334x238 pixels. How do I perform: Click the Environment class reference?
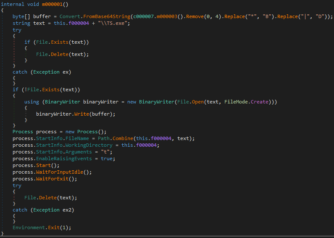pyautogui.click(x=29, y=227)
